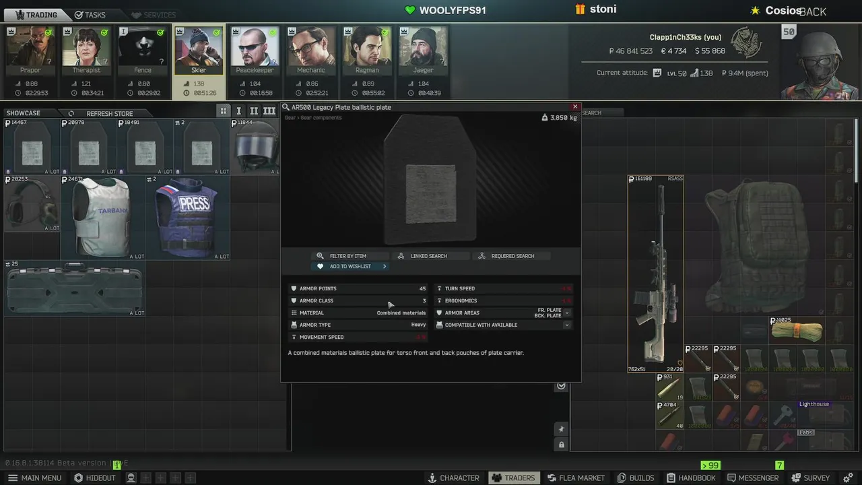Click the BACK button
The image size is (862, 485).
[x=813, y=11]
